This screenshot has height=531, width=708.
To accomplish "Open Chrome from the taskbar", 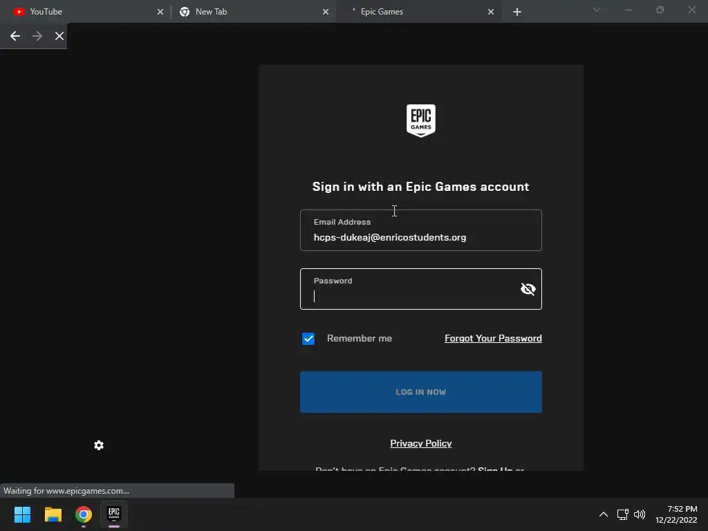I will tap(84, 514).
